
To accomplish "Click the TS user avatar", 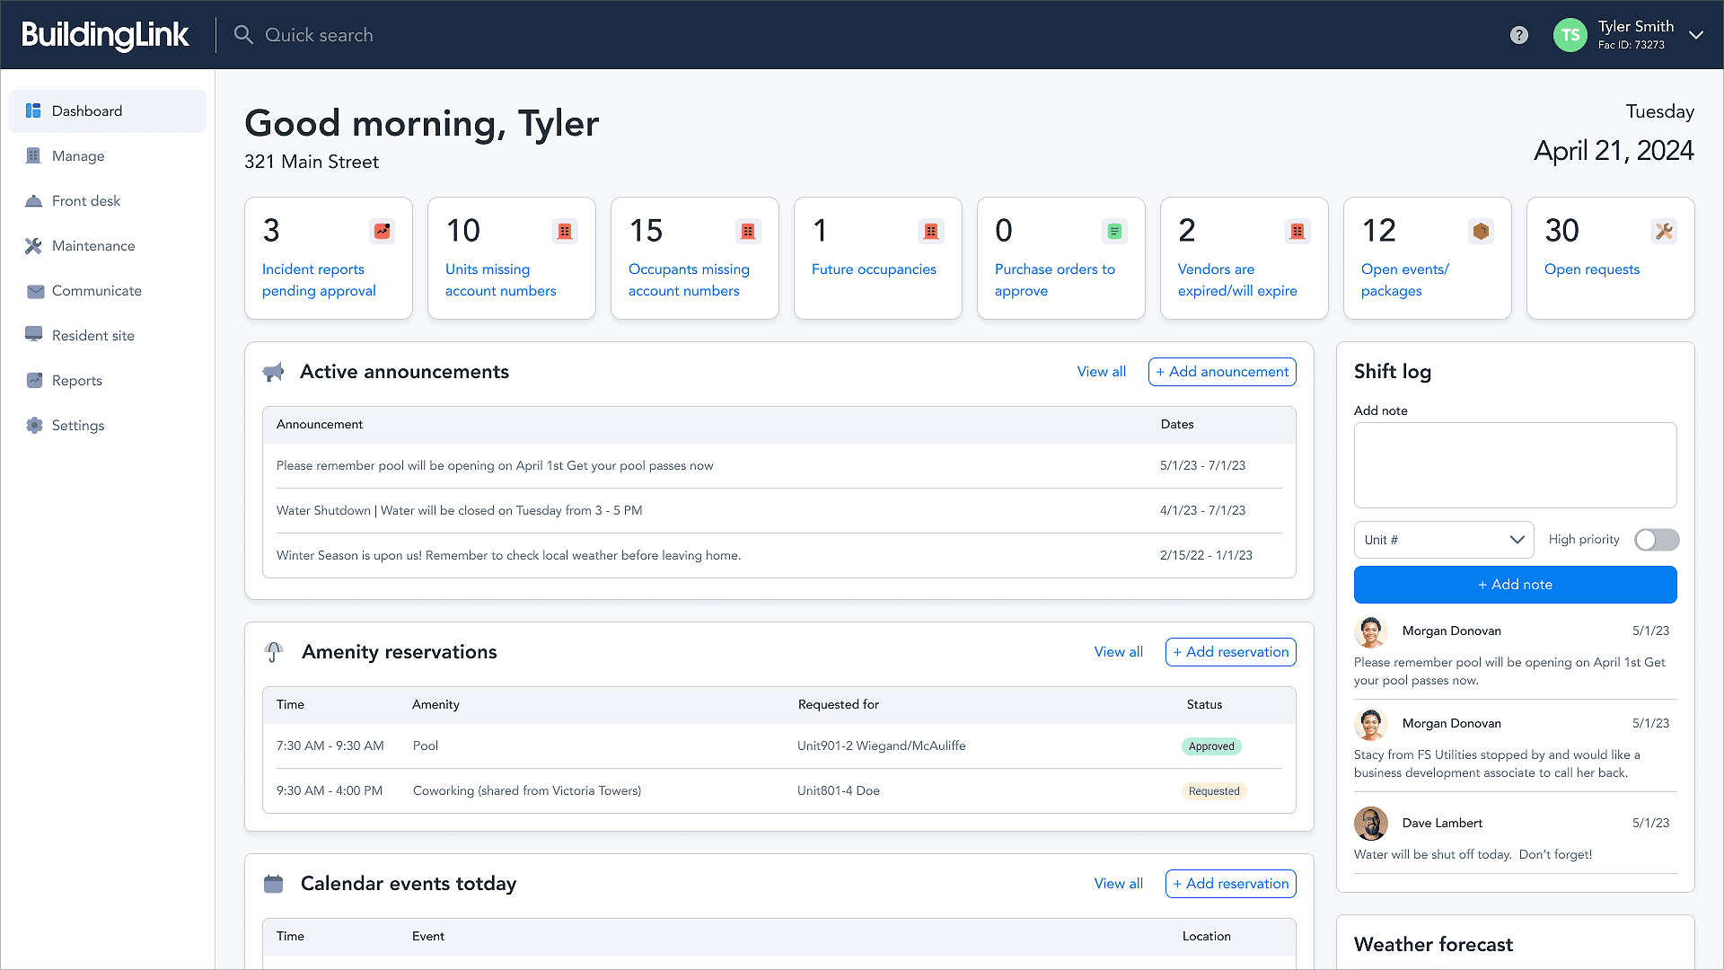I will point(1570,35).
